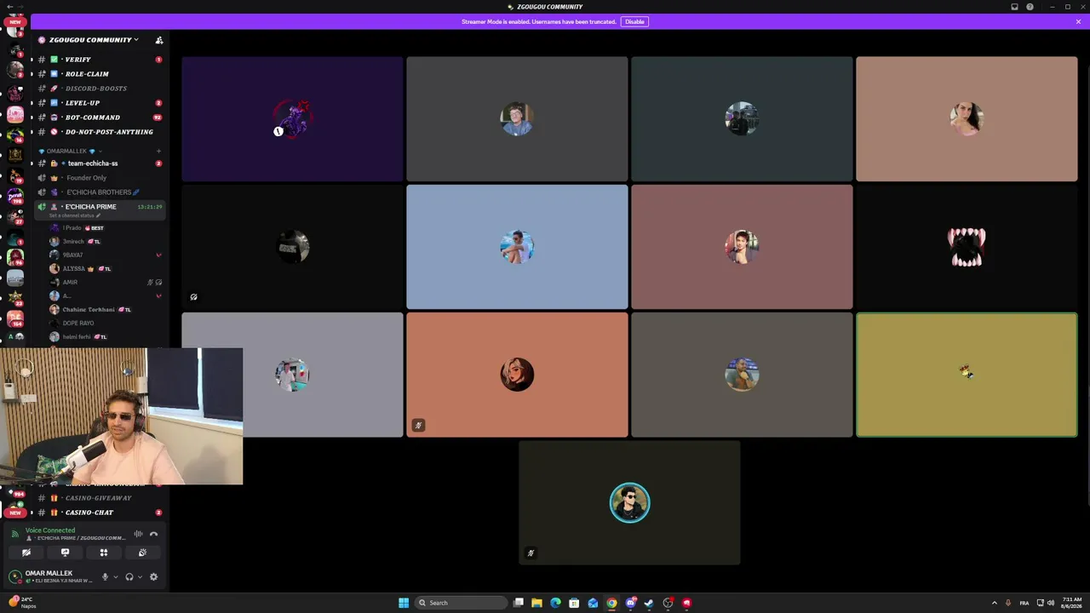Deafen audio with the headphones icon

click(x=129, y=576)
